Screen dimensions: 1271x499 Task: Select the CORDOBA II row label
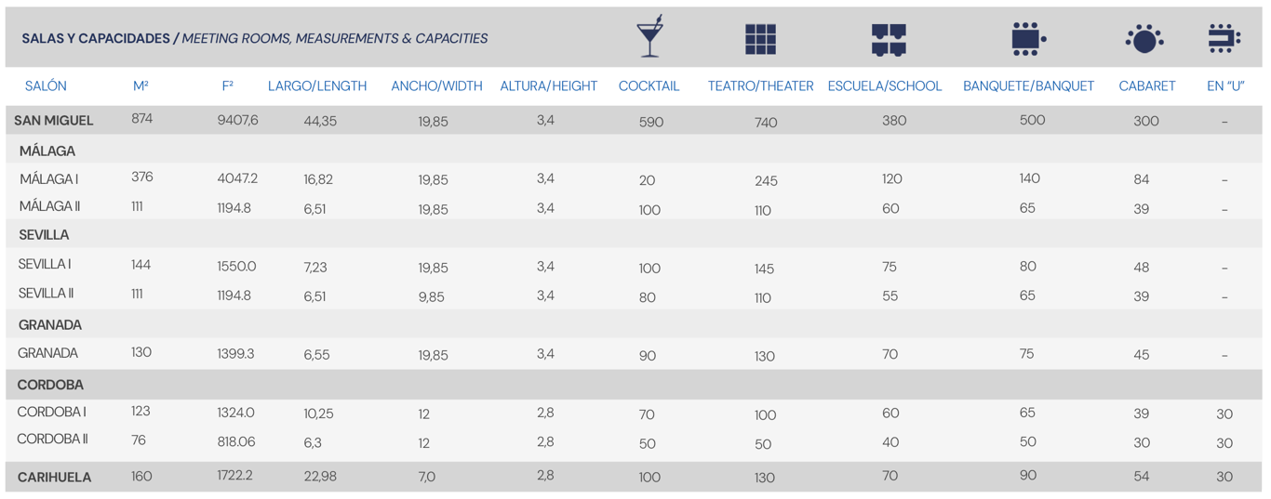pyautogui.click(x=52, y=440)
